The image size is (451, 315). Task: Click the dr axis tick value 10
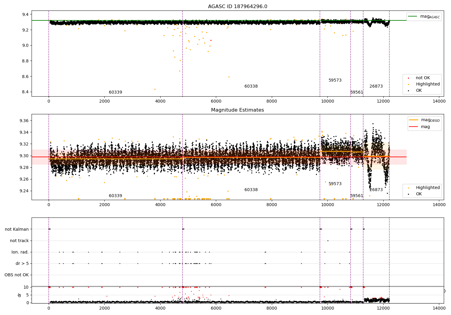pyautogui.click(x=26, y=287)
